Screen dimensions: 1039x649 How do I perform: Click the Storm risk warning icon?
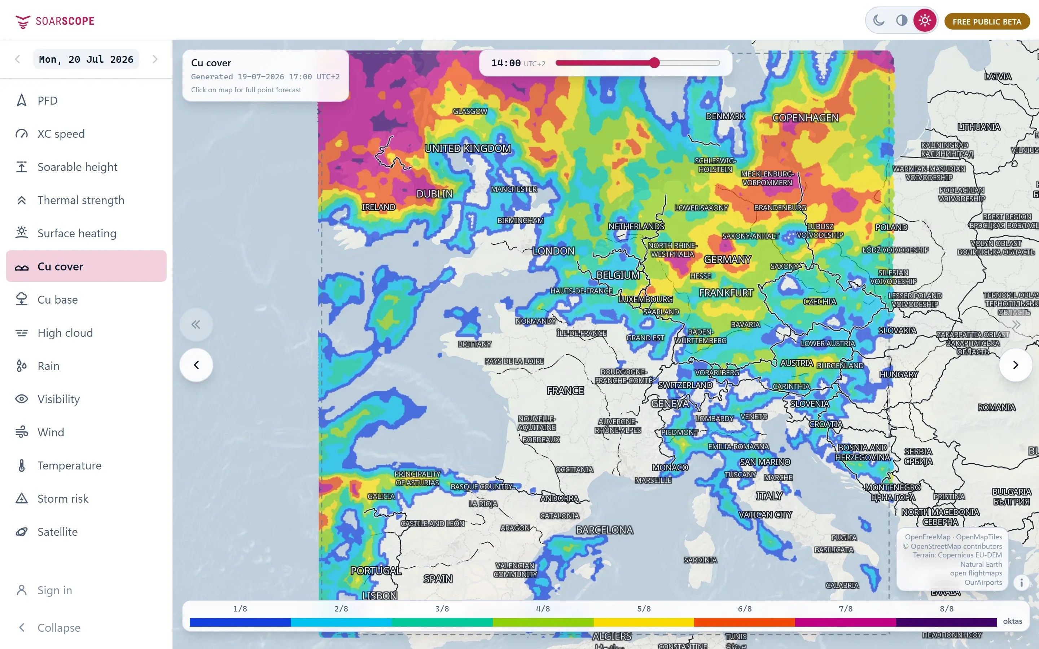point(22,498)
